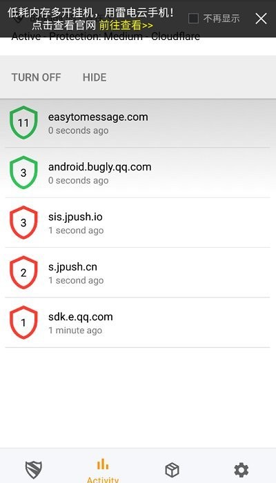Tap red shield for sis.jpush.io
276x483 pixels.
point(23,222)
